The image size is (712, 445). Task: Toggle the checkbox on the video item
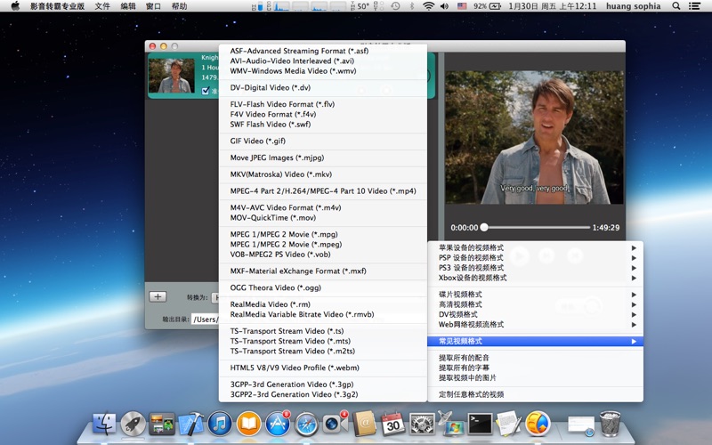pyautogui.click(x=206, y=91)
